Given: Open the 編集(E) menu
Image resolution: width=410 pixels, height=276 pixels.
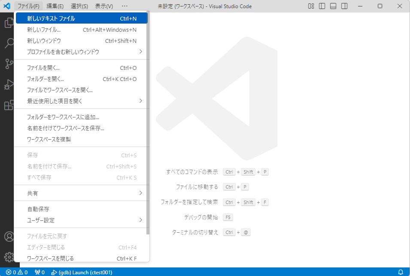Looking at the screenshot, I should 55,6.
